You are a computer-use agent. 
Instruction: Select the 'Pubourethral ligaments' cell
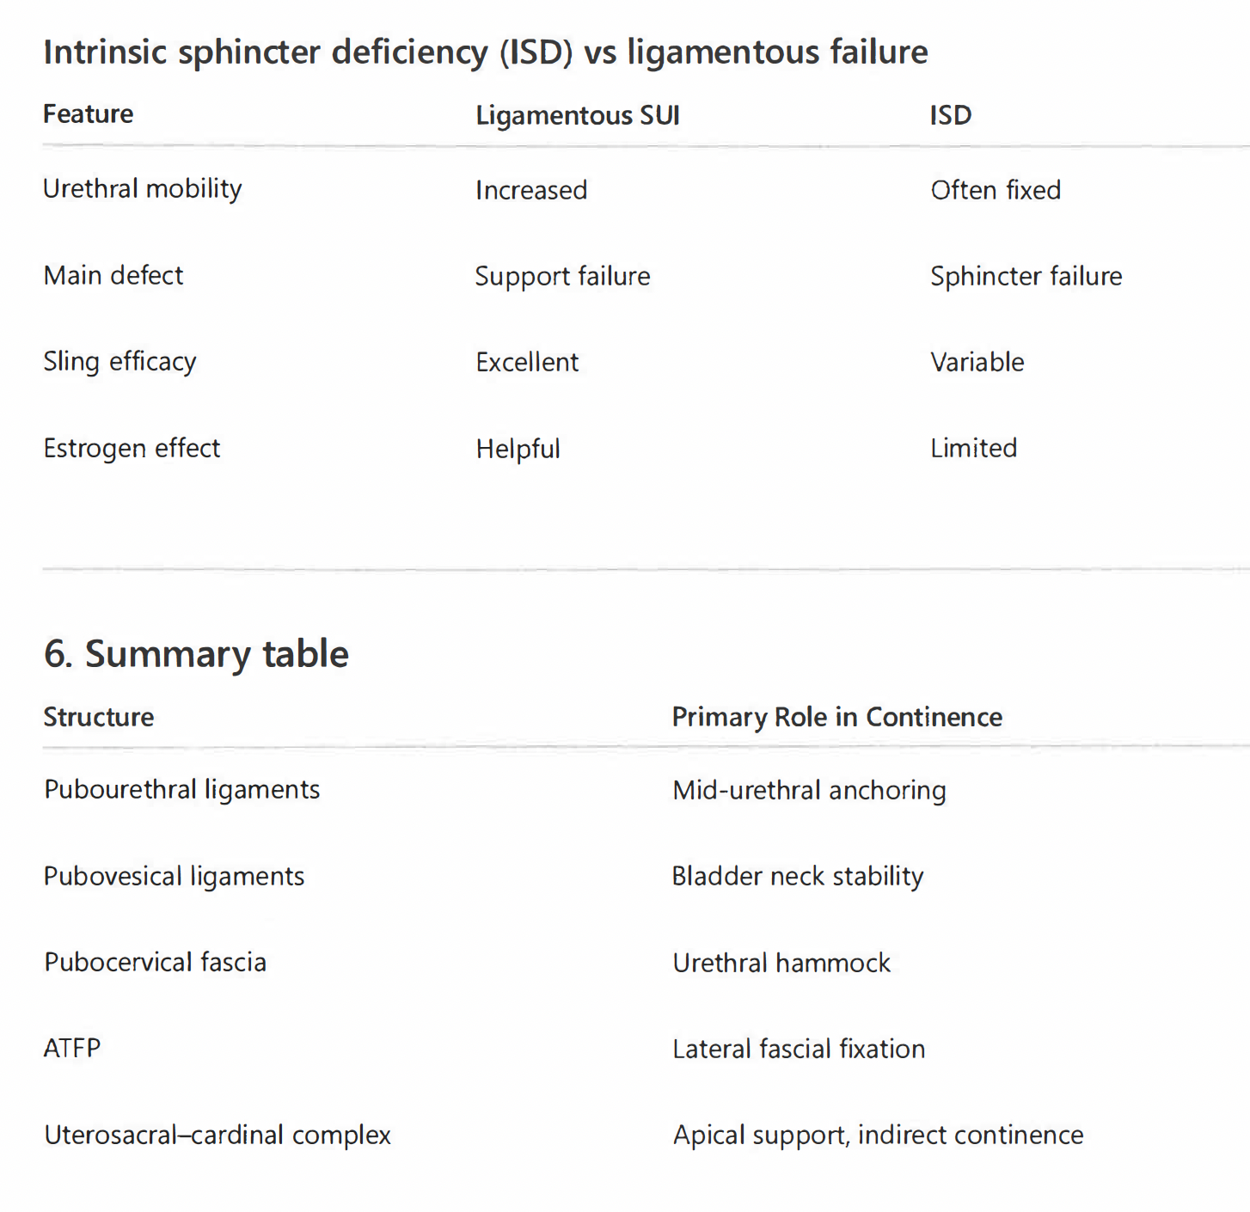click(x=181, y=789)
